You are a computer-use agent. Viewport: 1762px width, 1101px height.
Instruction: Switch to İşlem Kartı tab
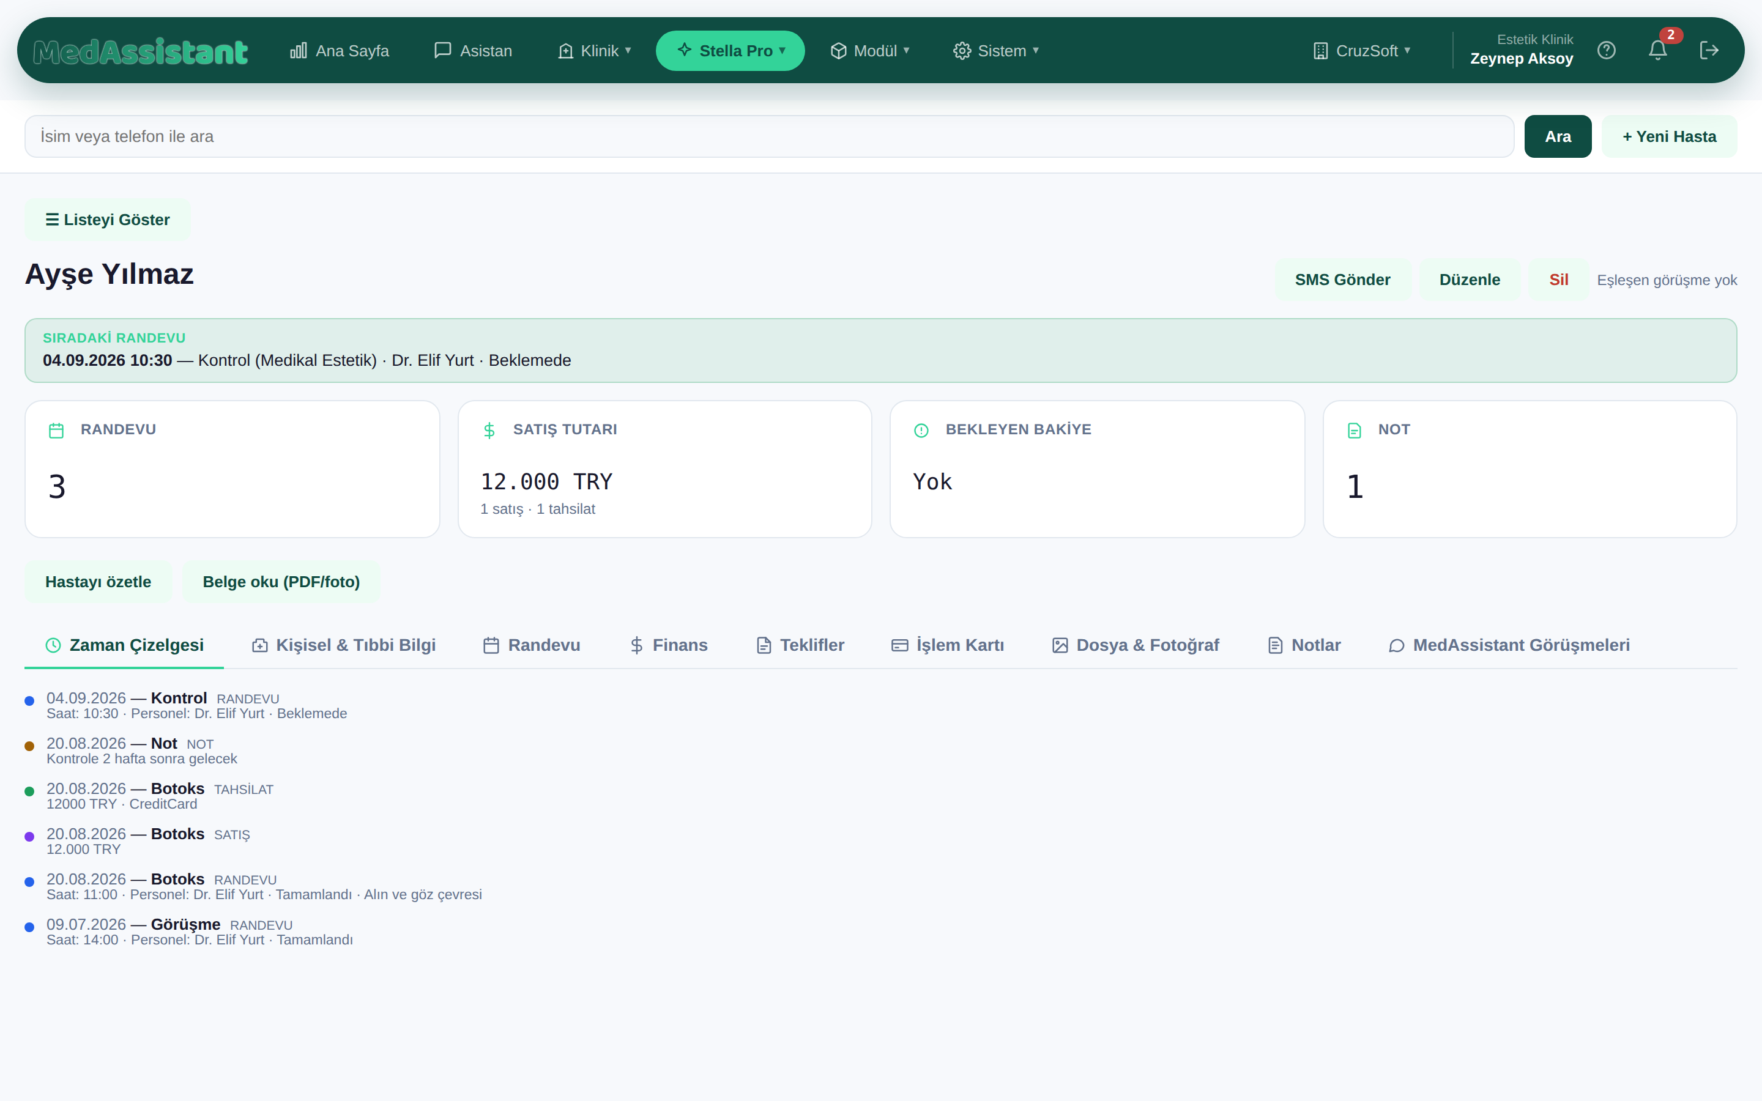tap(948, 645)
